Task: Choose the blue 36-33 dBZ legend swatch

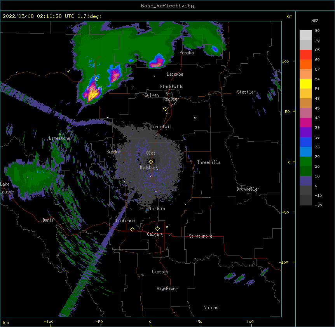Action: click(305, 142)
